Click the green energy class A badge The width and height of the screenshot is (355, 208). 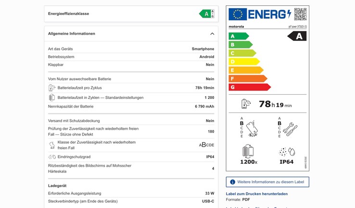tap(206, 14)
